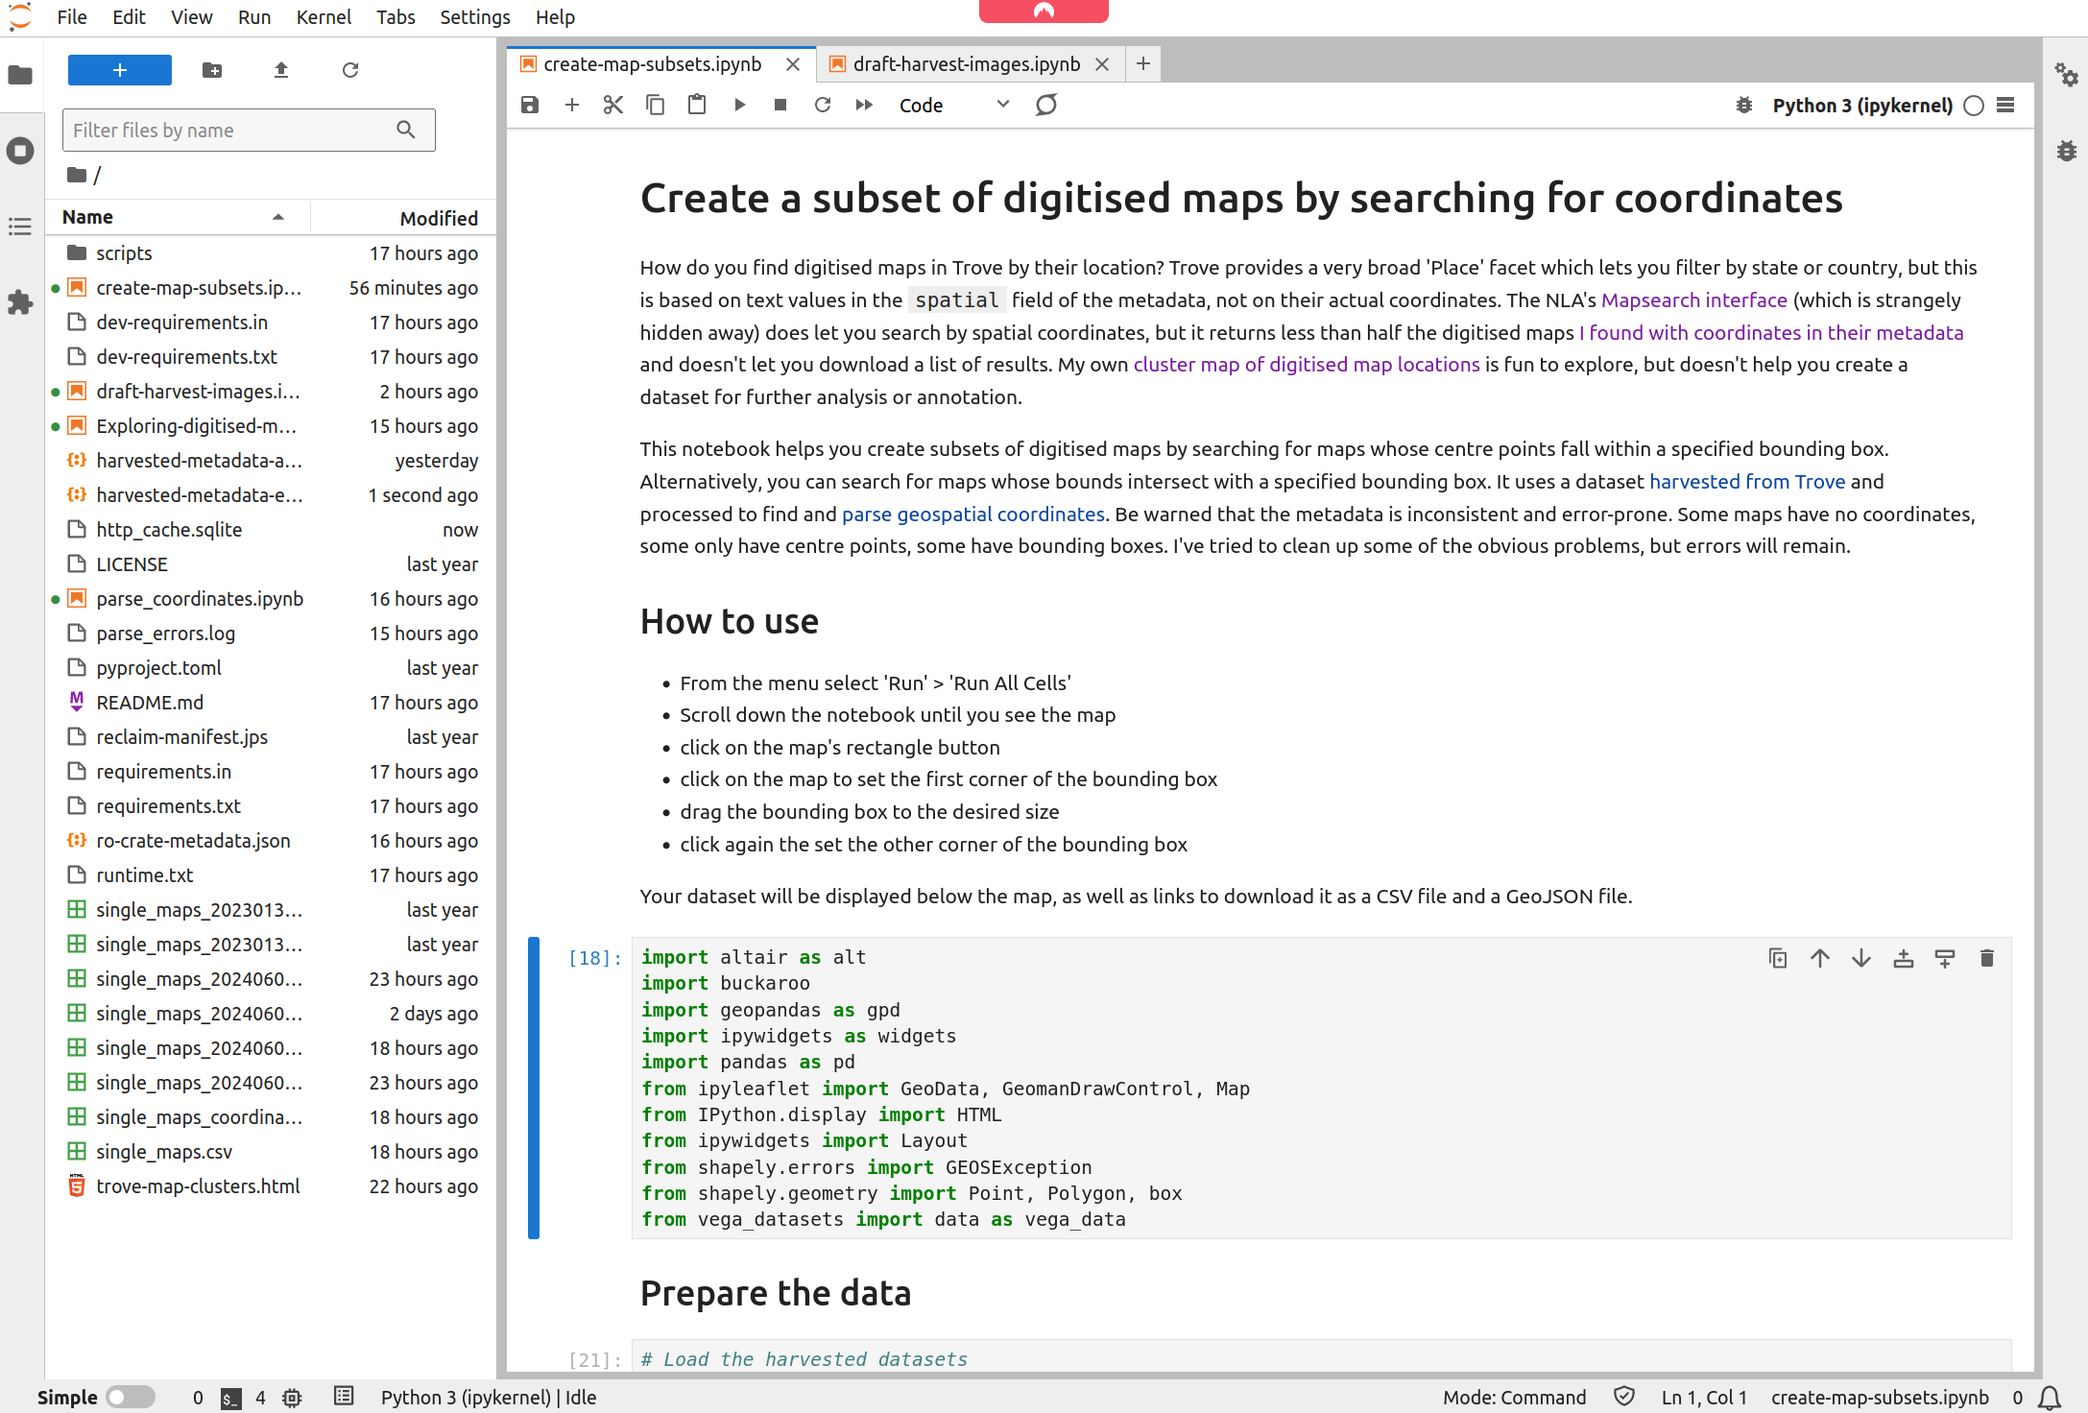
Task: Run the selected cell
Action: pyautogui.click(x=739, y=105)
